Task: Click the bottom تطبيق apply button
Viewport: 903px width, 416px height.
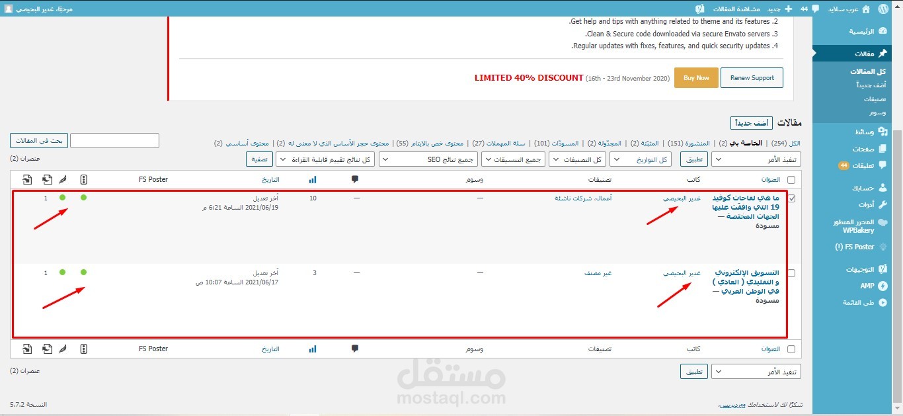Action: (x=694, y=372)
